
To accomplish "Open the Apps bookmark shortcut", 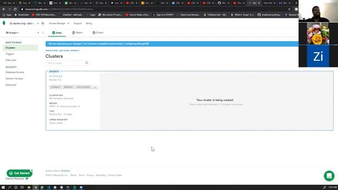I will click(7, 15).
